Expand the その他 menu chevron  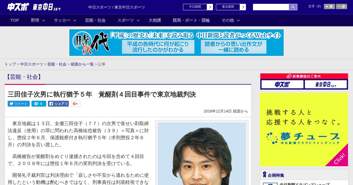click(x=238, y=20)
